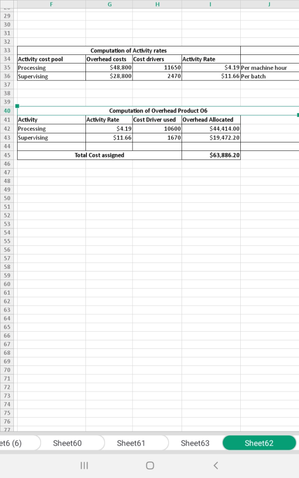Select the $19,472.20 overhead allocated cell
This screenshot has width=299, height=478.
tap(211, 138)
